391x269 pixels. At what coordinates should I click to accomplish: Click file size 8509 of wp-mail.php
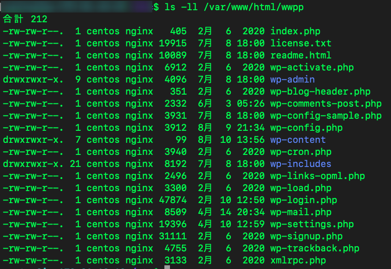tap(176, 212)
